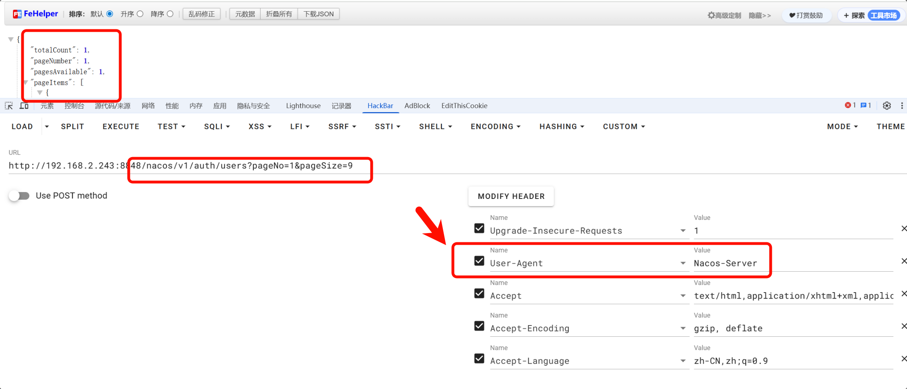
Task: Expand the SQLI dropdown menu
Action: click(x=217, y=127)
